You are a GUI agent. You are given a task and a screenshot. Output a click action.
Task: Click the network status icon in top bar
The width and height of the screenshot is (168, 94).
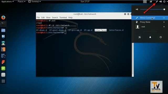tap(157, 2)
